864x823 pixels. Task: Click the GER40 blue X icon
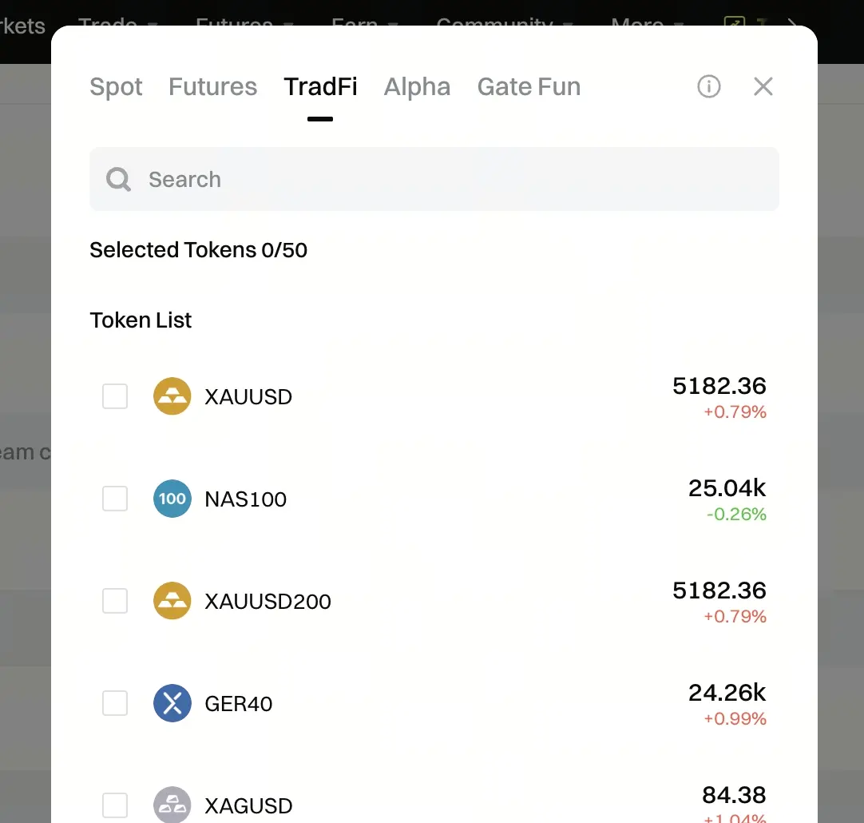[x=172, y=703]
